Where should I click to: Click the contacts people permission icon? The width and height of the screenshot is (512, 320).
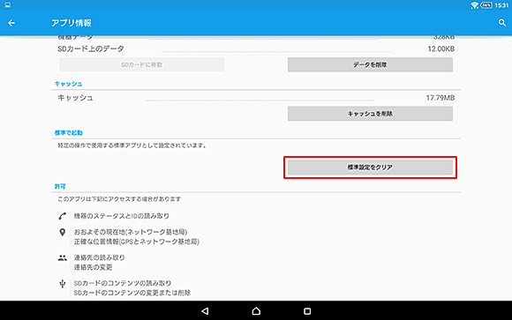tap(63, 258)
